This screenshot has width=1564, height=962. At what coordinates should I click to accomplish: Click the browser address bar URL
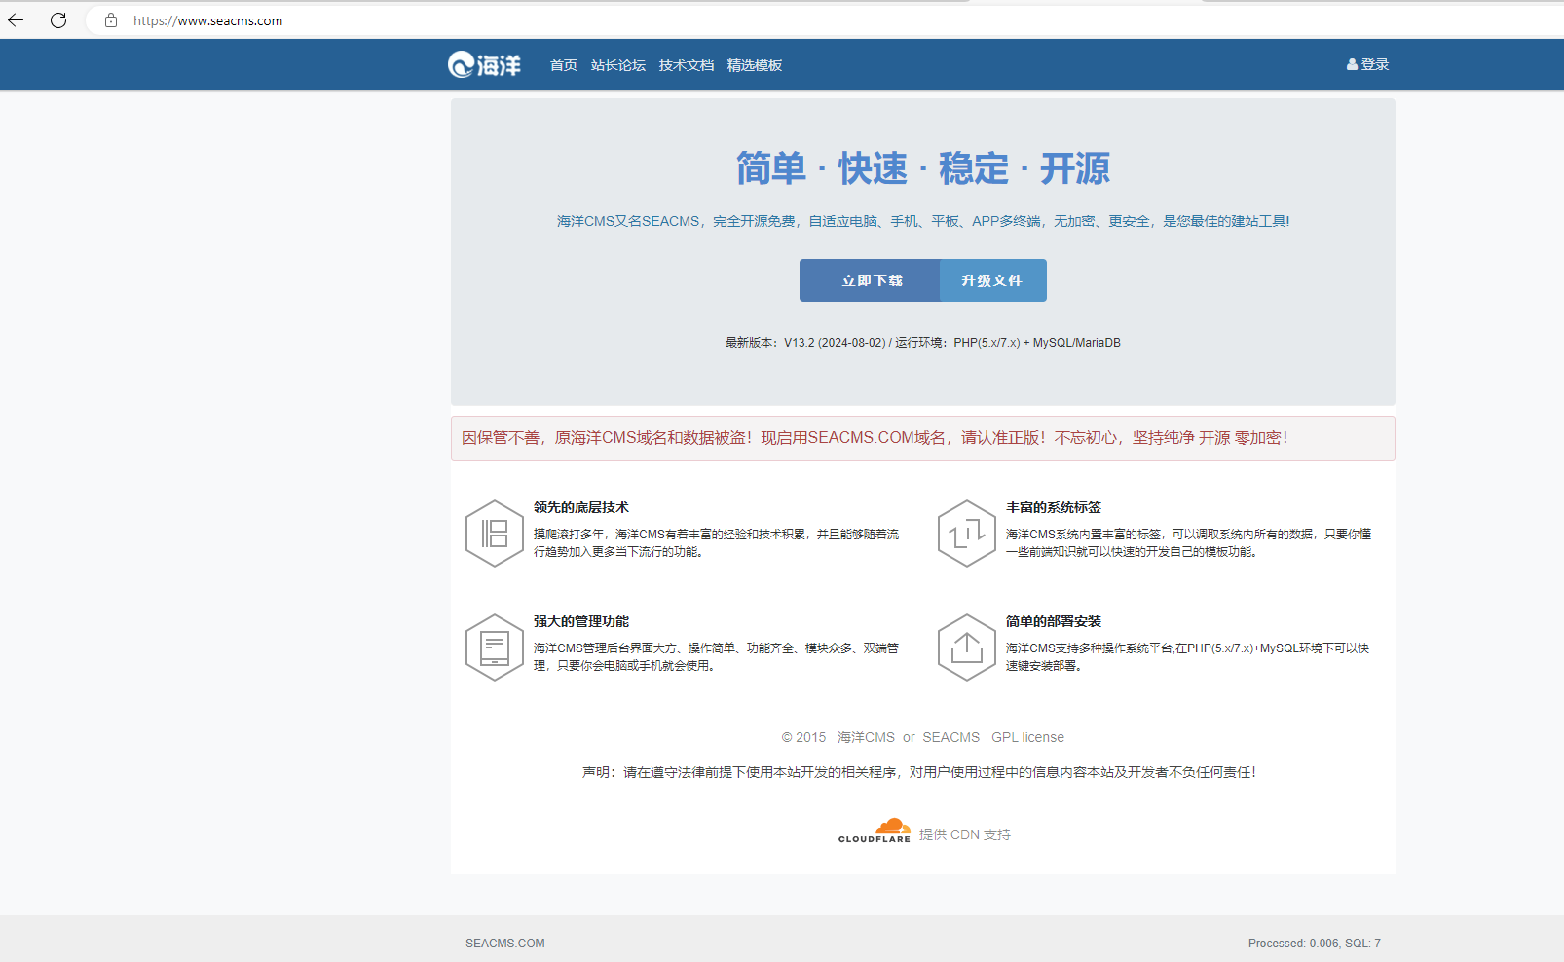point(208,20)
